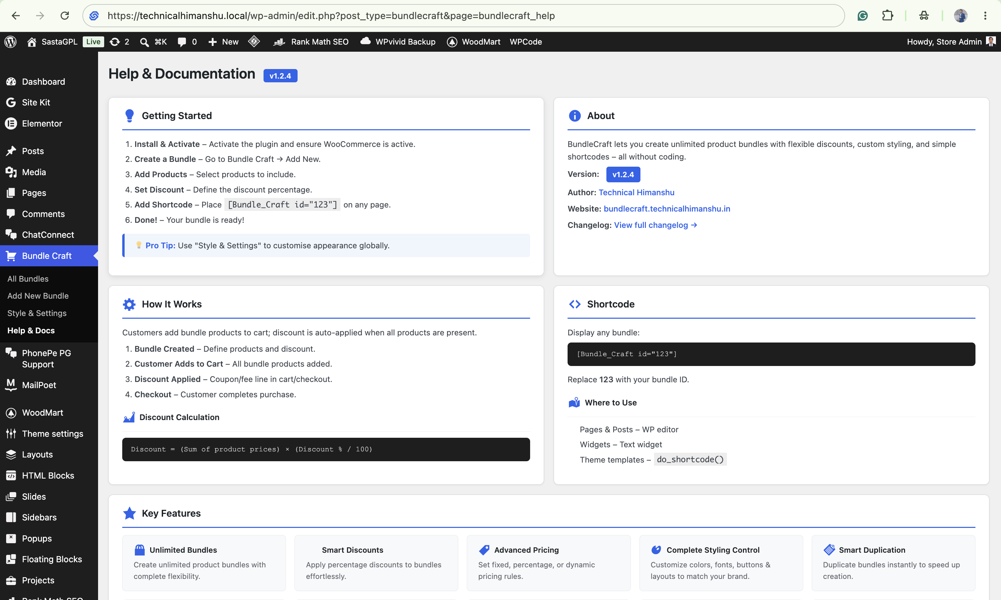Click the Unlimited Bundles feature card
Viewport: 1001px width, 600px height.
pyautogui.click(x=204, y=563)
